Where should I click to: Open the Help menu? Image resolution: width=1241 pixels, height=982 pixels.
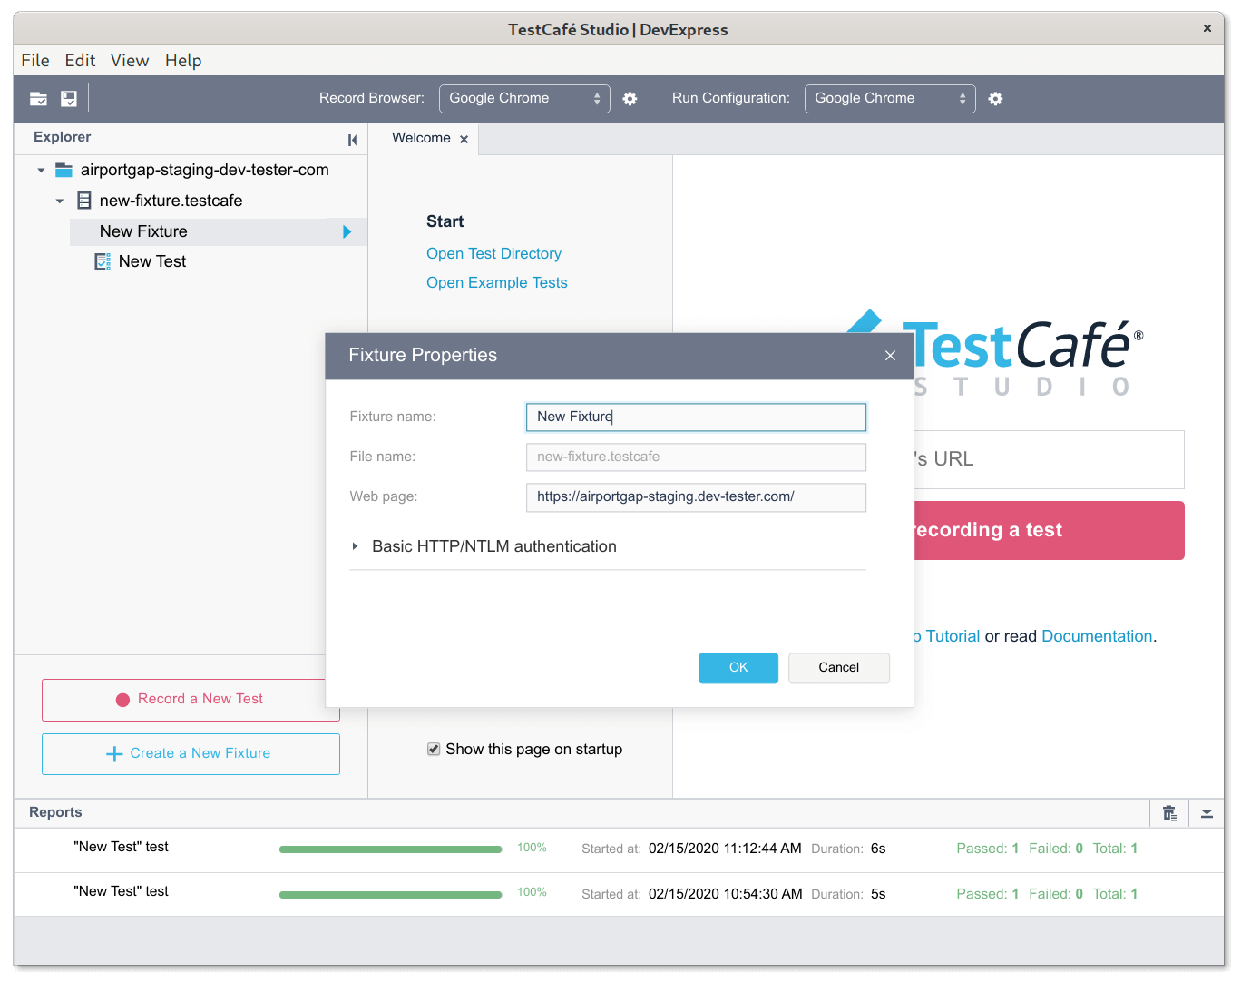(183, 61)
